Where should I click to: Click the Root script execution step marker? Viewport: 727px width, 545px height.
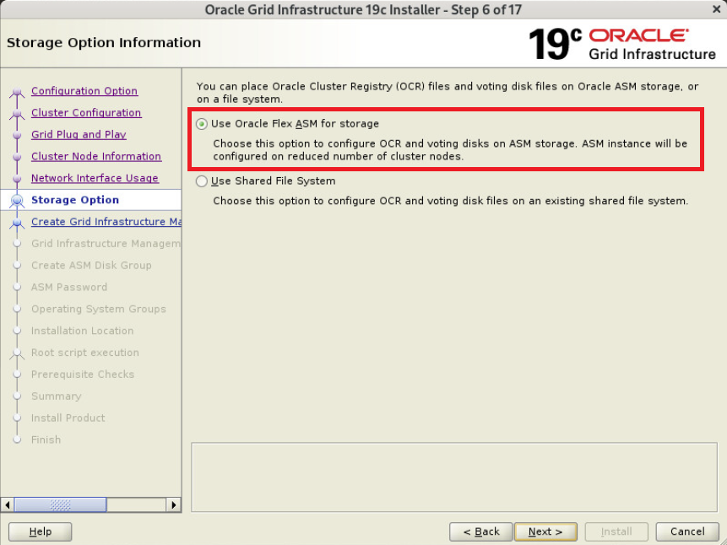tap(17, 353)
